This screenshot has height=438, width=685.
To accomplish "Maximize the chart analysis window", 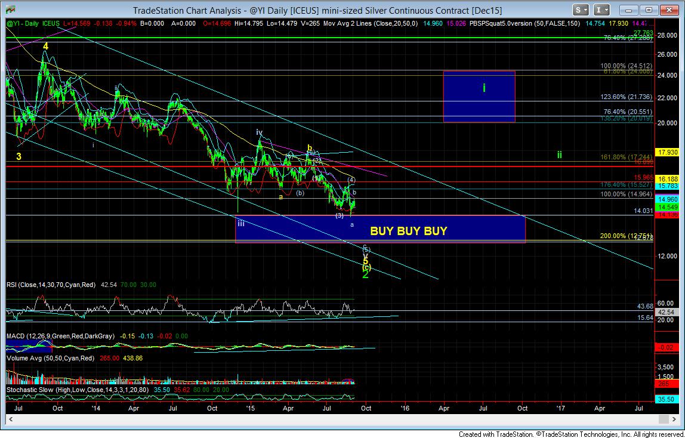I will pos(650,10).
